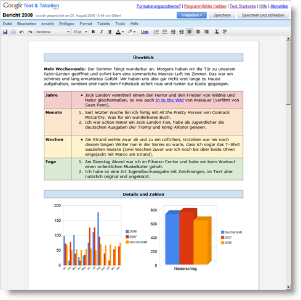The width and height of the screenshot is (301, 300).
Task: Click the blue 2008 legend swatch in left chart
Action: click(x=127, y=232)
